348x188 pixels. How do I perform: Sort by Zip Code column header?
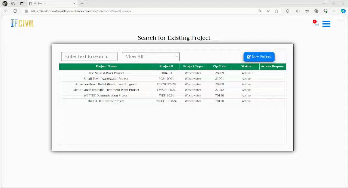click(219, 66)
